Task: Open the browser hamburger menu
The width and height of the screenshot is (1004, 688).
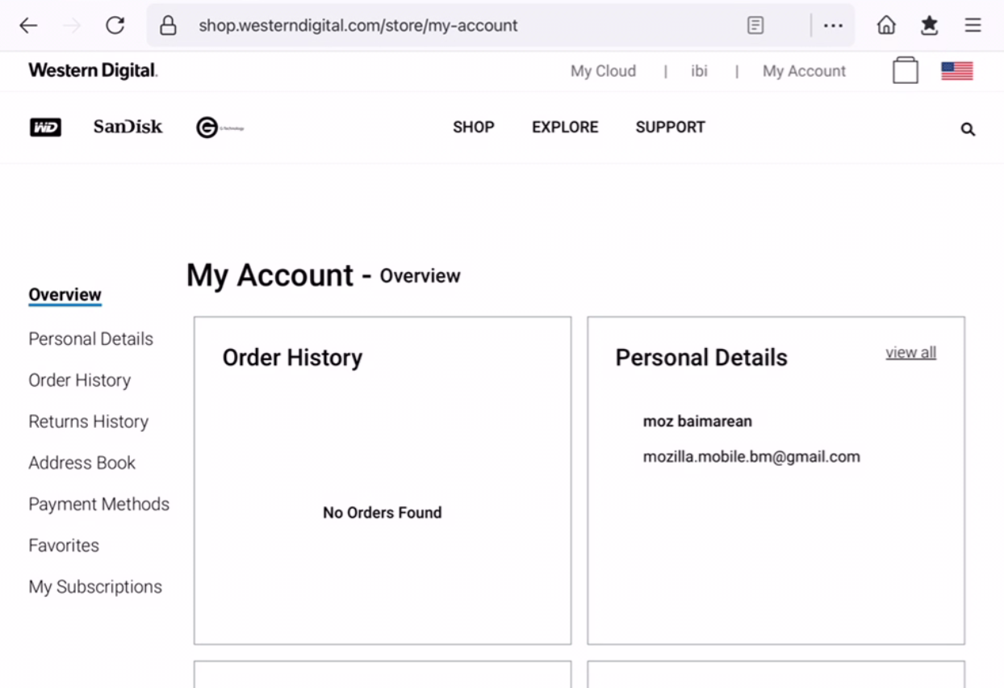Action: coord(973,26)
